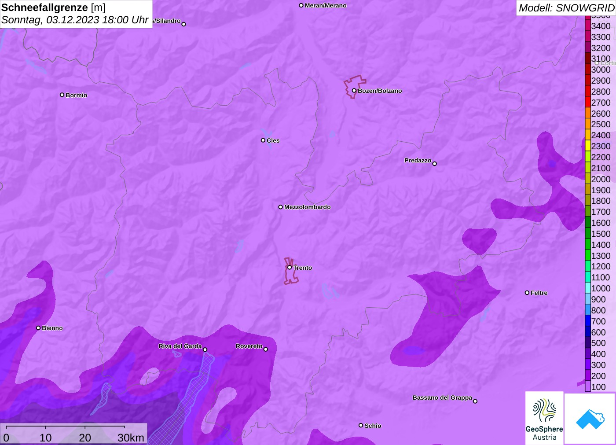Click the Riva del Garda marker
The width and height of the screenshot is (616, 445).
tap(205, 349)
